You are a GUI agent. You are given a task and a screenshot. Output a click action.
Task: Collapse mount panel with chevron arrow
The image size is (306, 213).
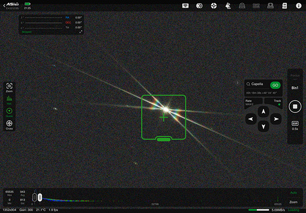point(237,82)
